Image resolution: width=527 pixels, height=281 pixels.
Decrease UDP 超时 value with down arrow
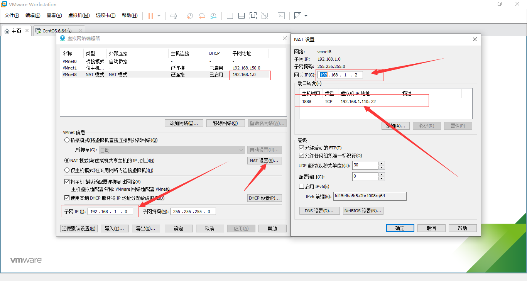(x=382, y=167)
